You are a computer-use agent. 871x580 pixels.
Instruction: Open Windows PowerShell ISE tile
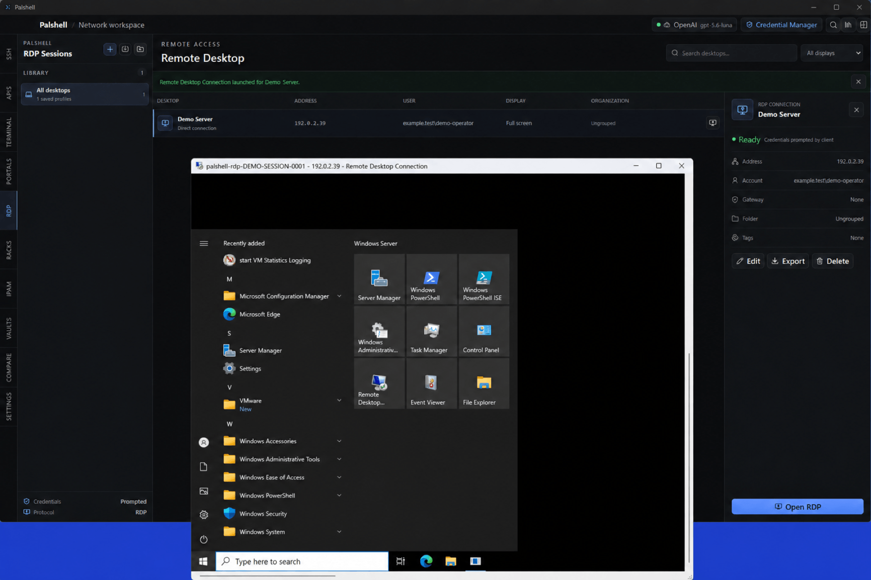(x=484, y=278)
